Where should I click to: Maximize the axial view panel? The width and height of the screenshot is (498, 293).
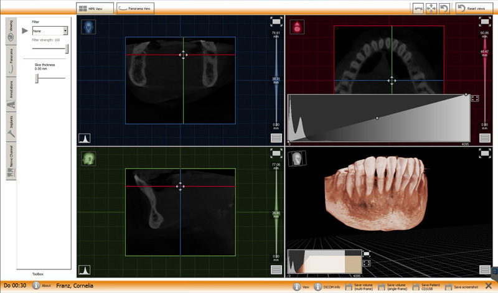pyautogui.click(x=484, y=22)
